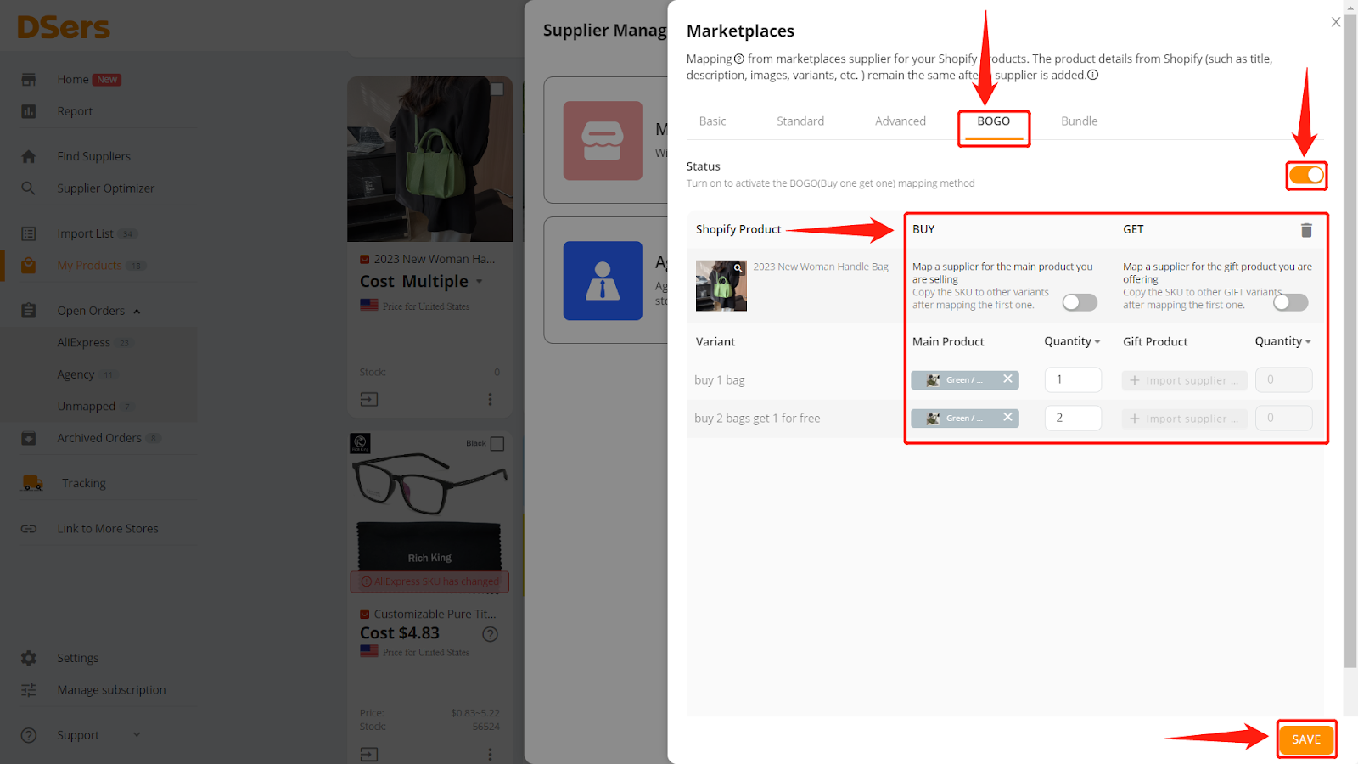1358x764 pixels.
Task: Click the main quantity field for buy 2 bags
Action: (x=1073, y=418)
